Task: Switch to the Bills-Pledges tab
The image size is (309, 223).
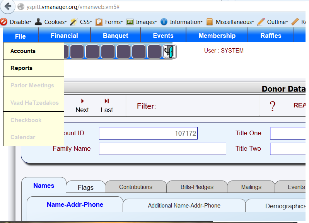Action: coord(197,187)
